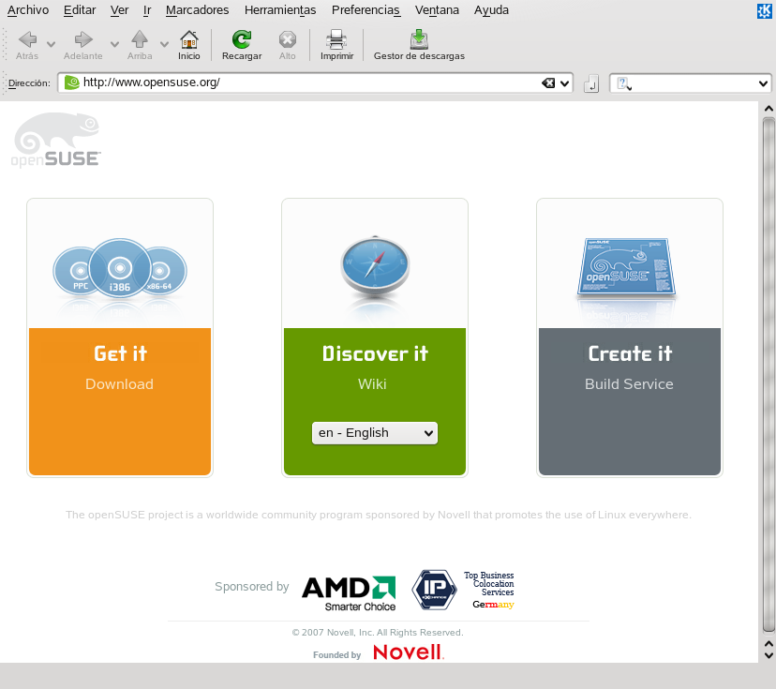This screenshot has height=689, width=776.
Task: Open the Gestor de descargas download manager
Action: [x=419, y=40]
